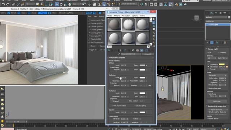Click Get Material icon in Material Editor toolbar
The width and height of the screenshot is (231, 130).
point(109,51)
